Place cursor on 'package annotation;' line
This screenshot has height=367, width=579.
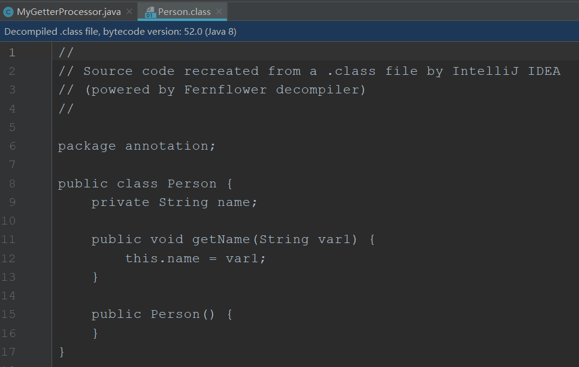[137, 146]
